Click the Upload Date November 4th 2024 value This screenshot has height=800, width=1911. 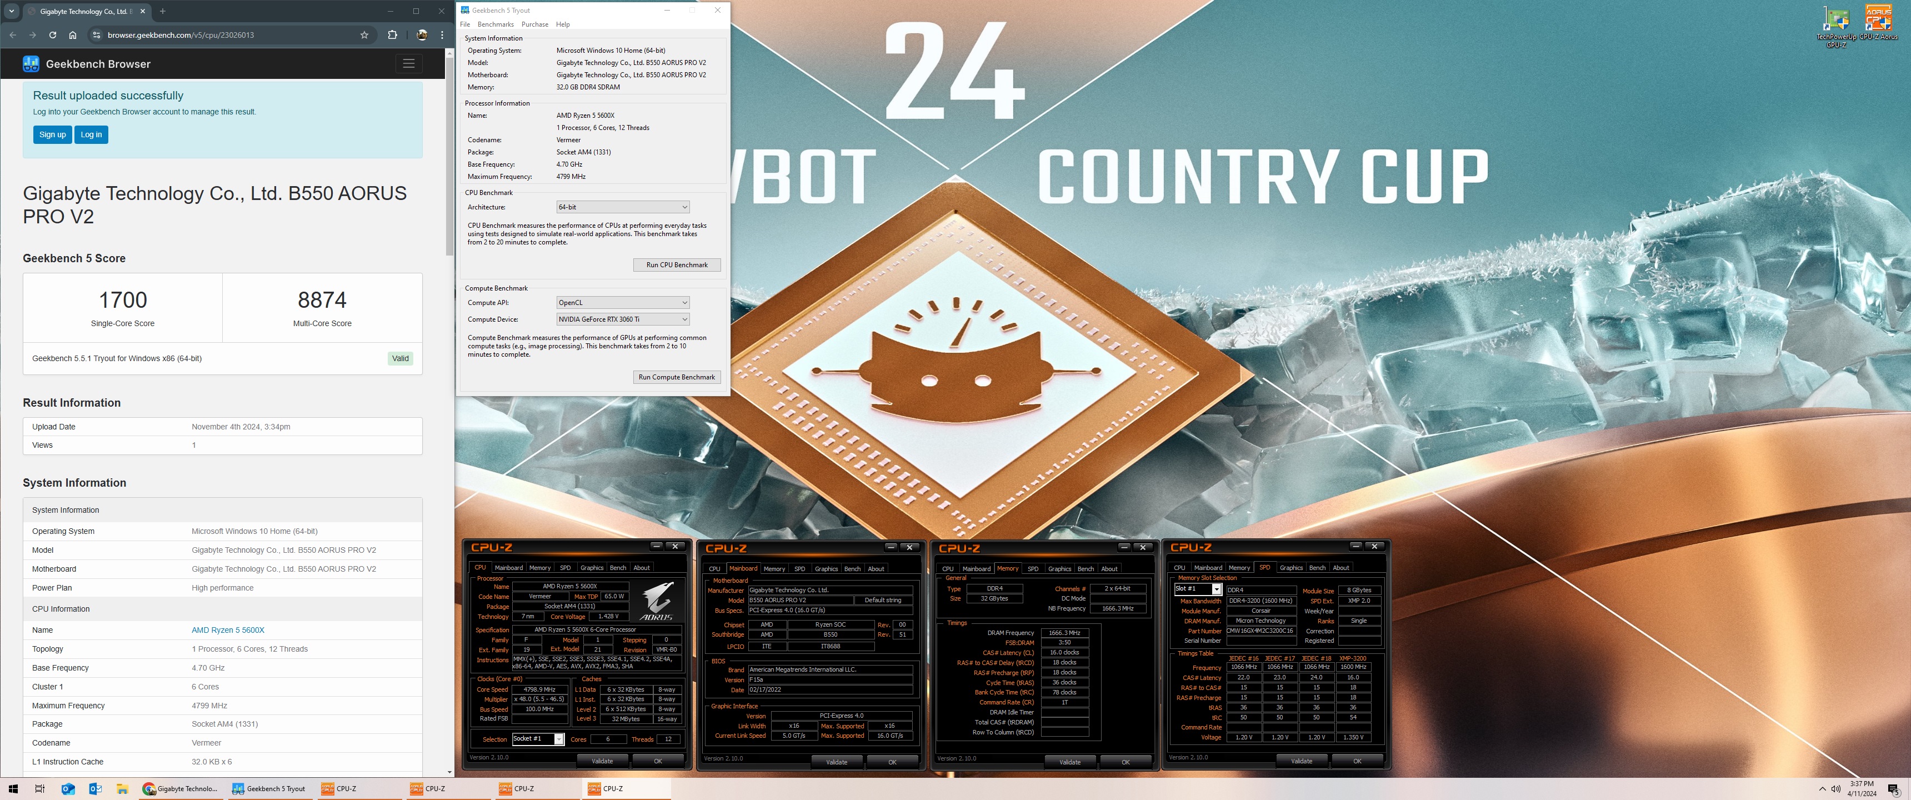pyautogui.click(x=241, y=427)
